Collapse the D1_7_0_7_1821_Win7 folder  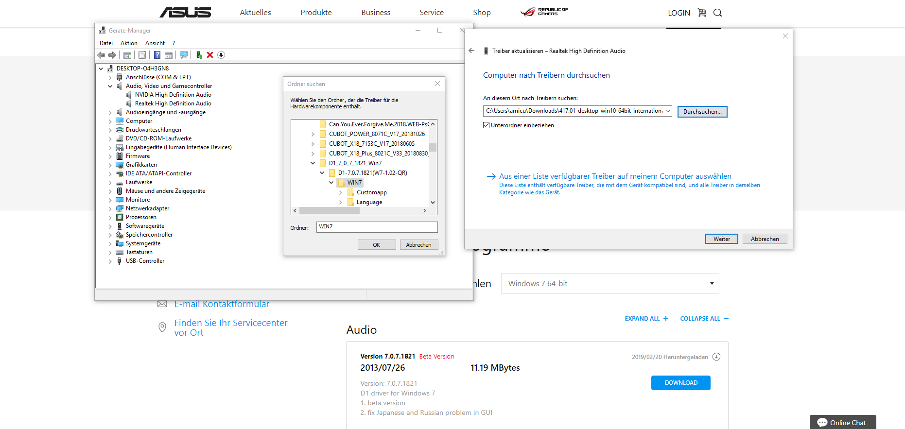313,163
